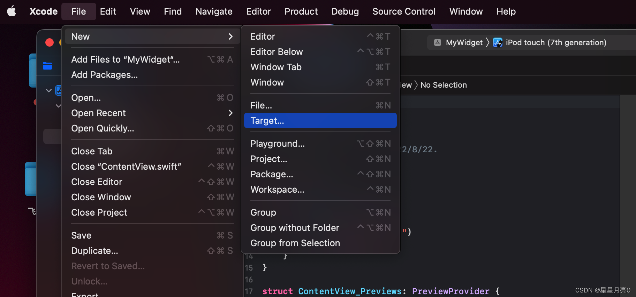Expand the Open Recent submenu

coord(152,113)
